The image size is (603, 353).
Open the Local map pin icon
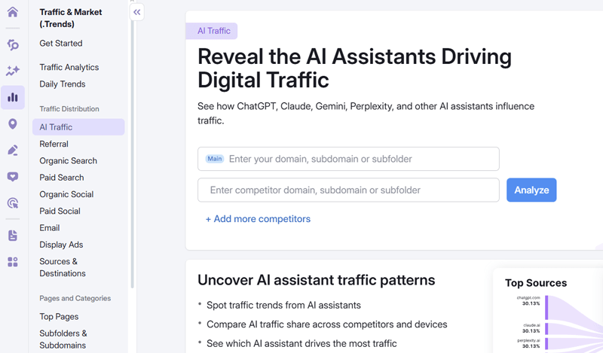coord(13,123)
